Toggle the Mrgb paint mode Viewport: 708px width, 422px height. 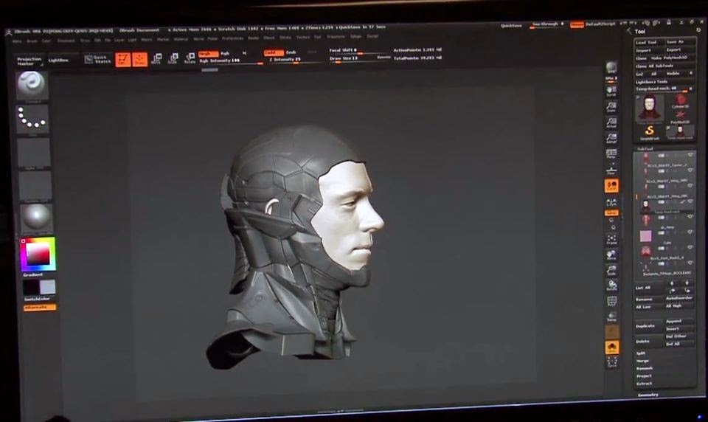click(208, 53)
